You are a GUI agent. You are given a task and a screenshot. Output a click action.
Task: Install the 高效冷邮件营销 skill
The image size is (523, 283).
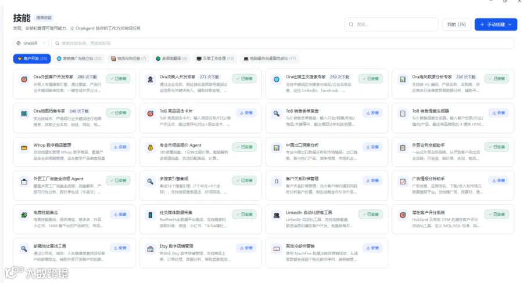pyautogui.click(x=372, y=248)
